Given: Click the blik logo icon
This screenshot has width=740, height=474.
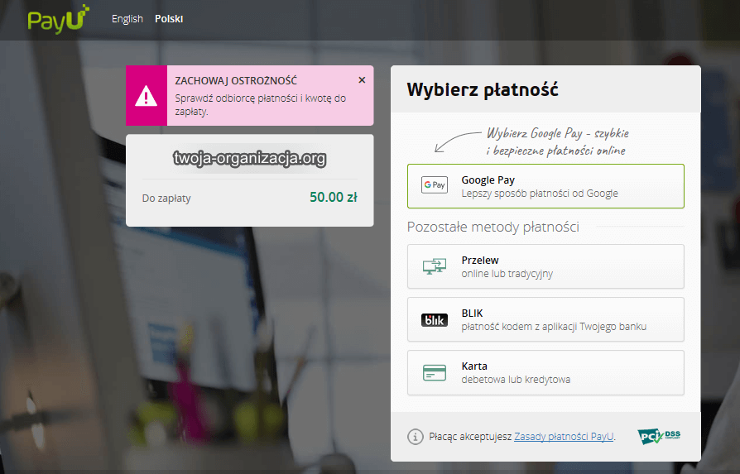Looking at the screenshot, I should 435,320.
